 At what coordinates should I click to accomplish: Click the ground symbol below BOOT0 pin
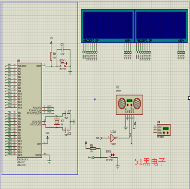[x=49, y=162]
